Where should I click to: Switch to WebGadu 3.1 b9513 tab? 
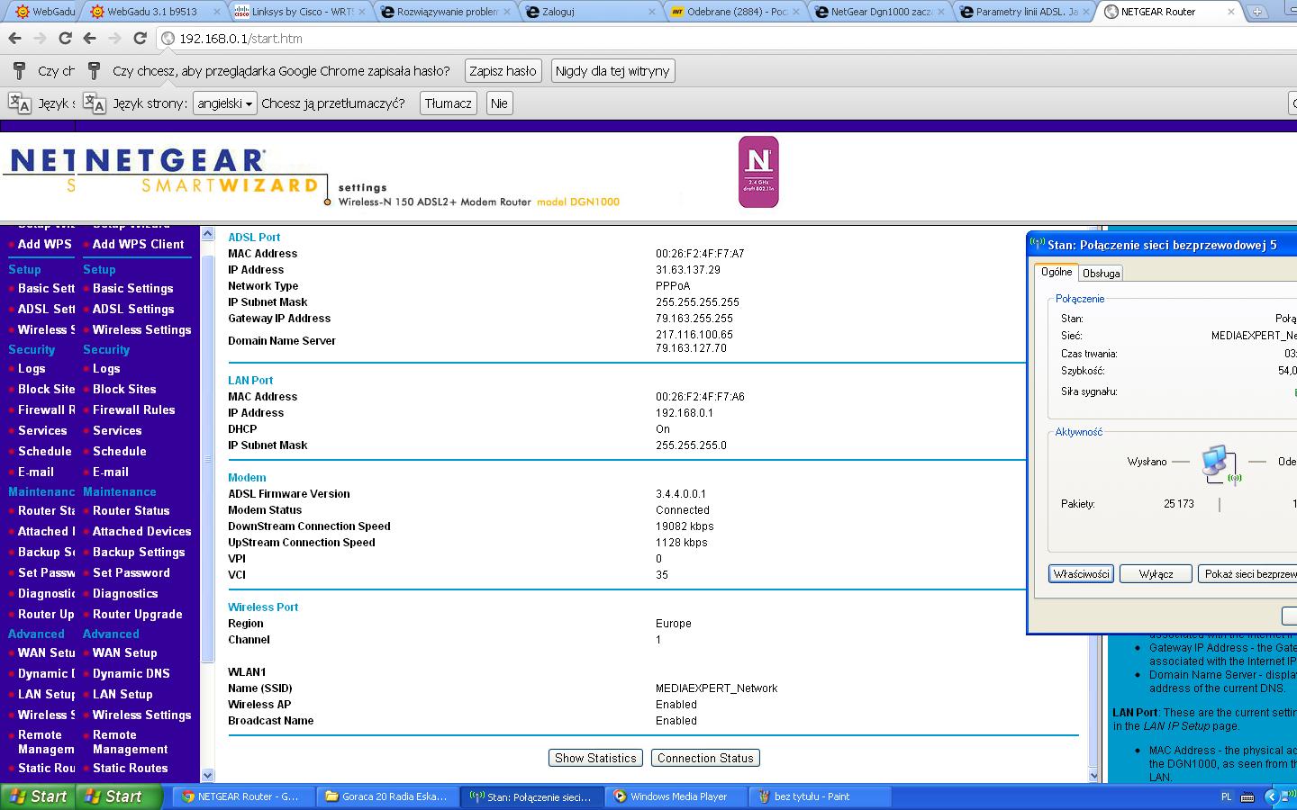[x=151, y=12]
